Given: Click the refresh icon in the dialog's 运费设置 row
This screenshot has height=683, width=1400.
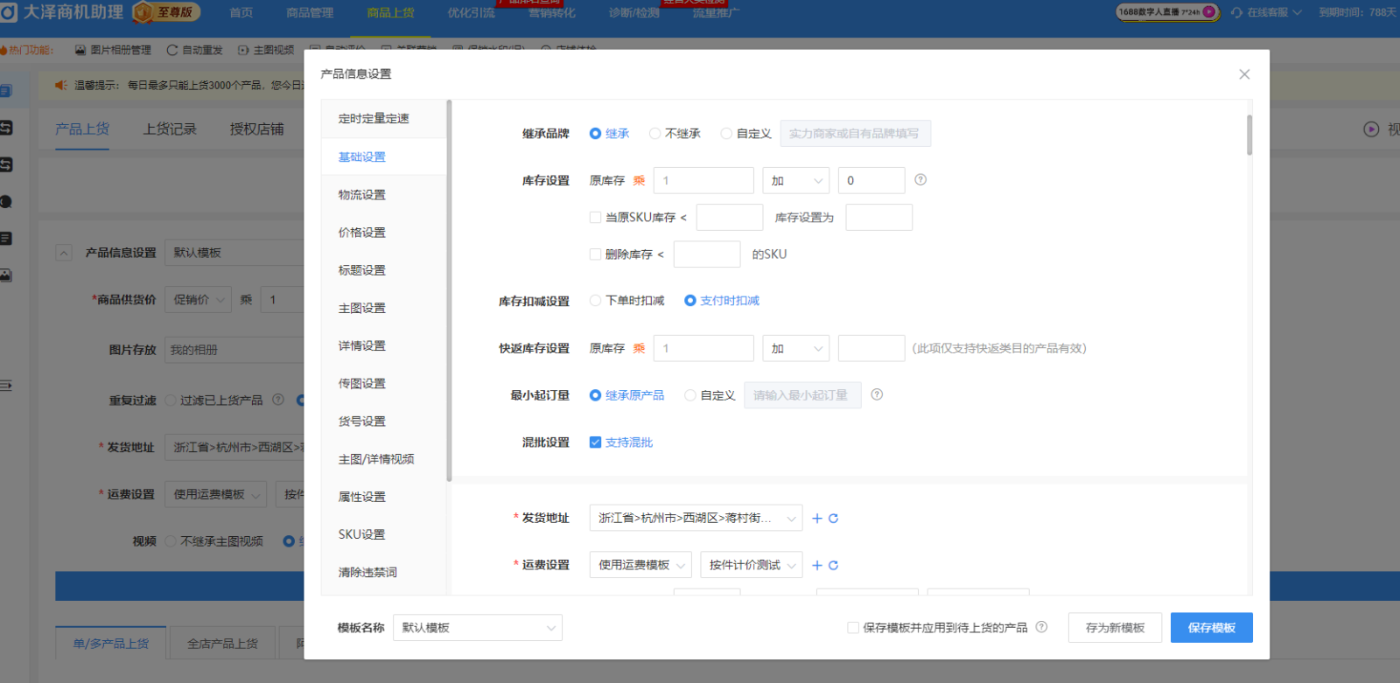Looking at the screenshot, I should (833, 565).
